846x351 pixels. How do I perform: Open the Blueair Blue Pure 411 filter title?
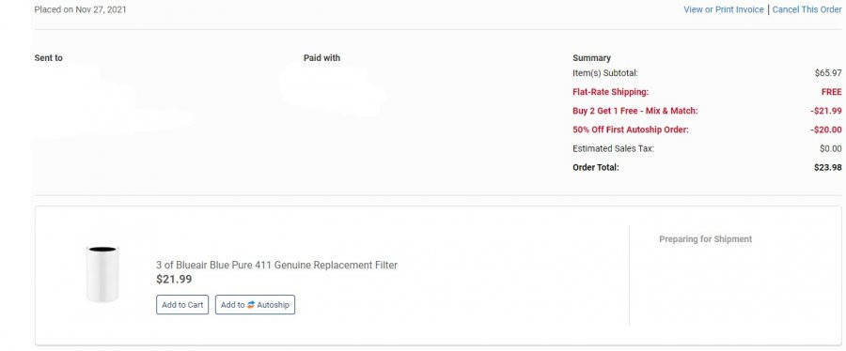(x=276, y=265)
